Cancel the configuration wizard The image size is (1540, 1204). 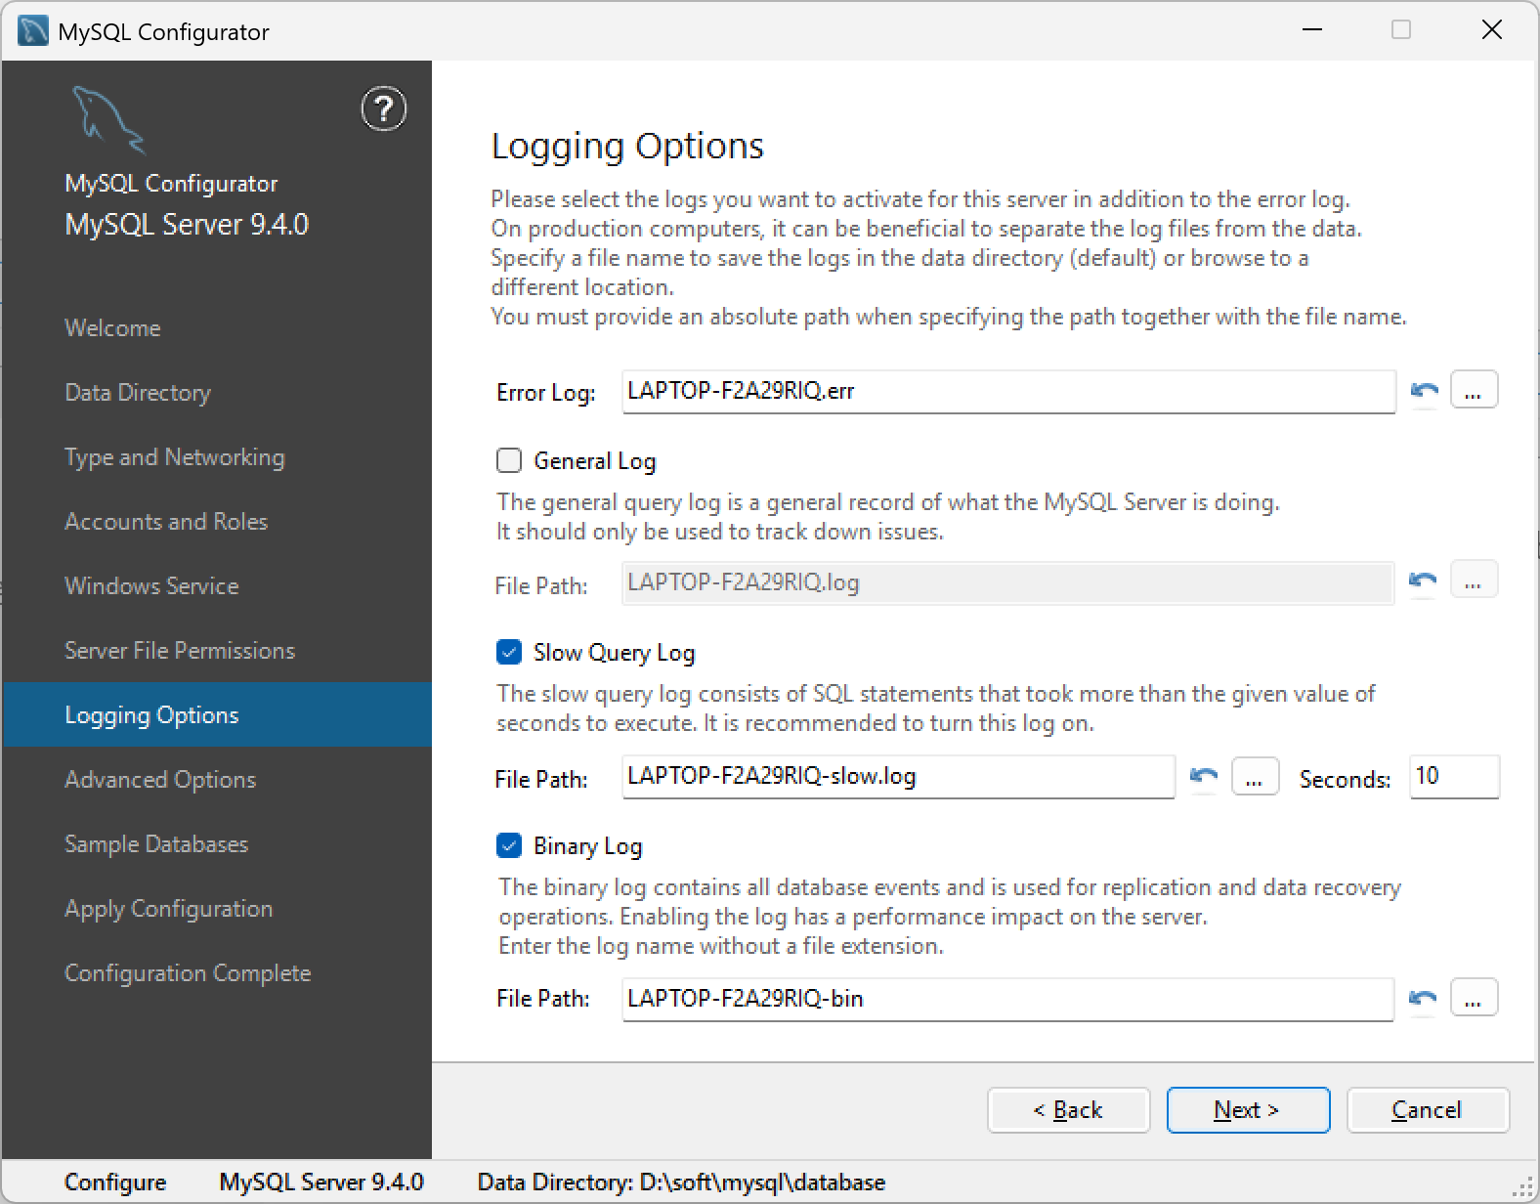1428,1110
